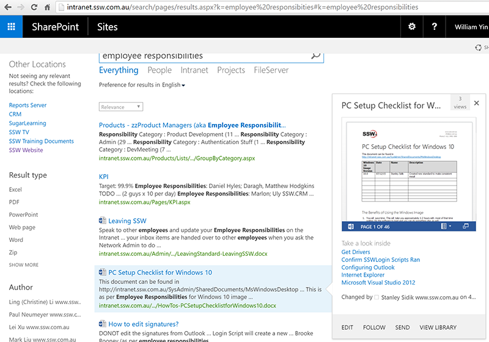The width and height of the screenshot is (489, 342).
Task: Expand SHOW MORE under Result type
Action: 24,265
